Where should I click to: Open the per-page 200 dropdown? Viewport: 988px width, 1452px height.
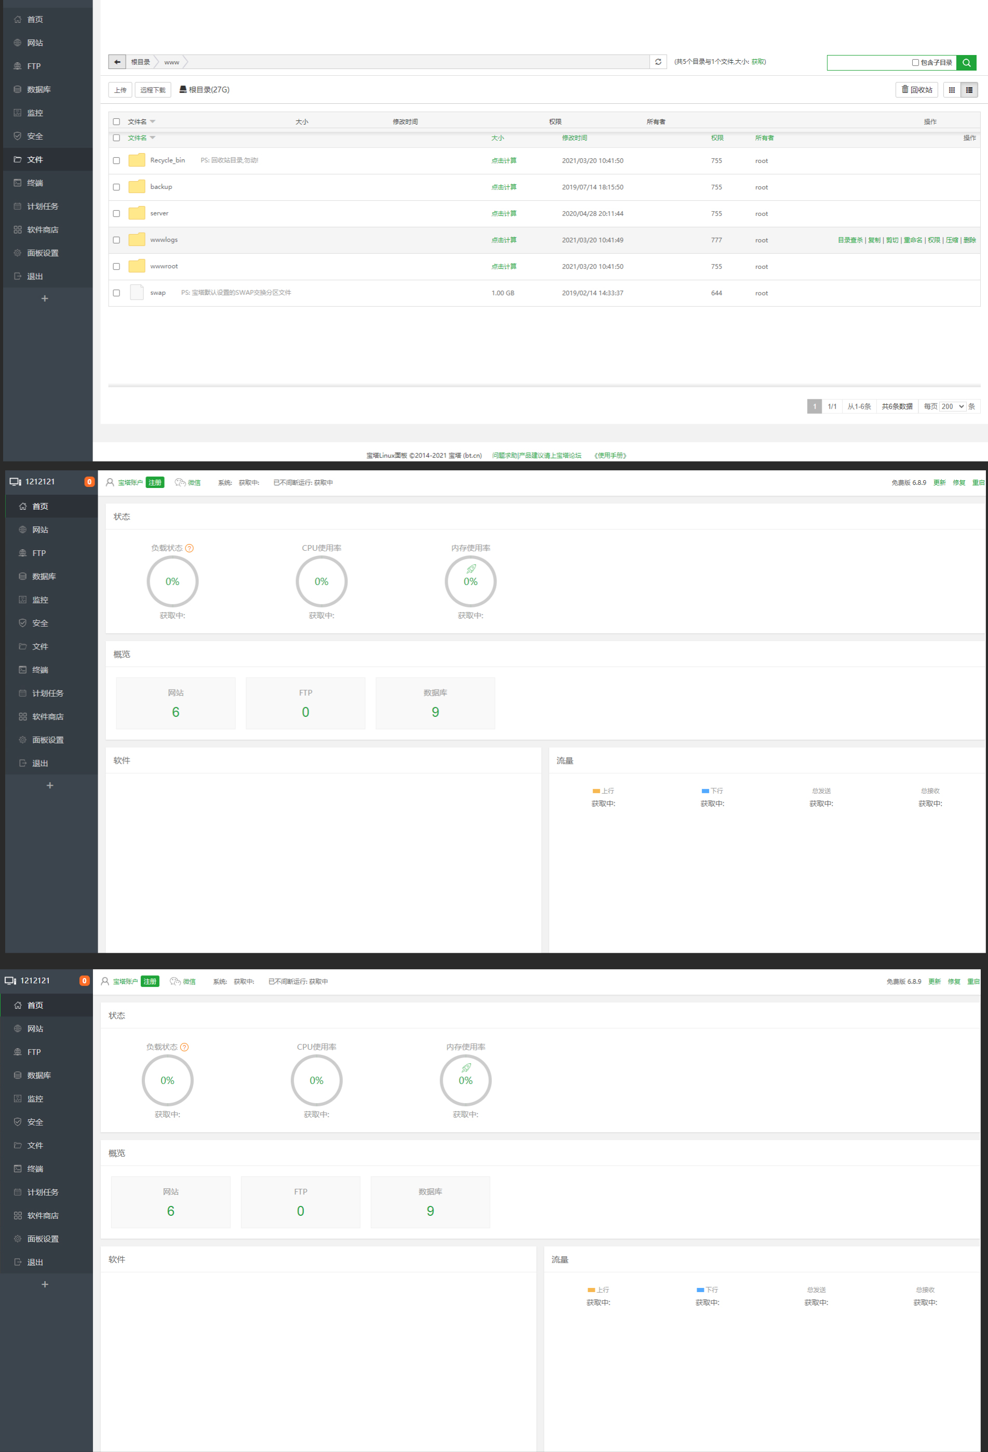pyautogui.click(x=952, y=406)
